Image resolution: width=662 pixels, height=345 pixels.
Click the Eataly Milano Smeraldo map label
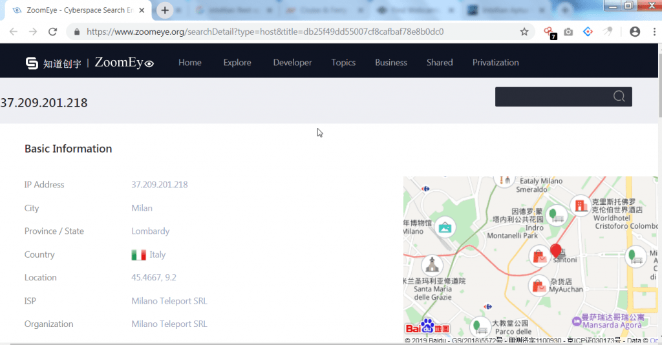(x=539, y=185)
